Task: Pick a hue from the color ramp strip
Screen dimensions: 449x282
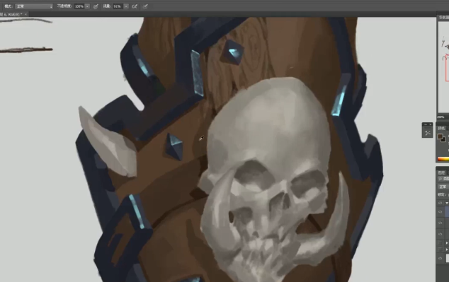Action: (x=443, y=160)
